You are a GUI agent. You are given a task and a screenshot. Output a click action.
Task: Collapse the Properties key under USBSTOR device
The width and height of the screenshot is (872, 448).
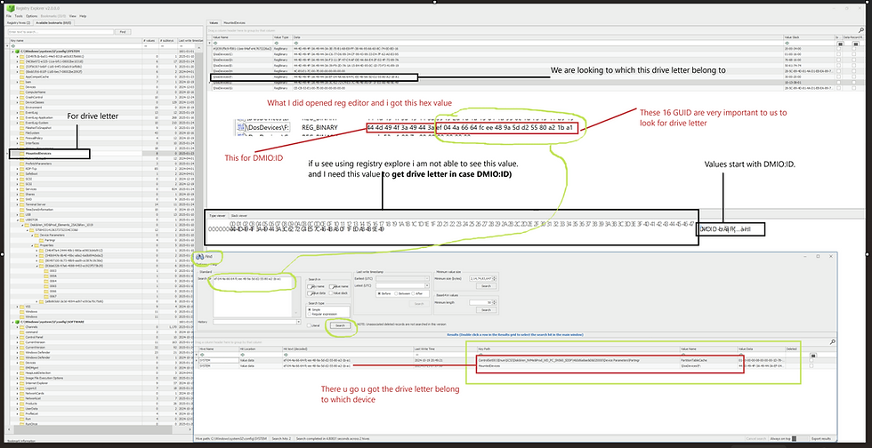[32, 245]
